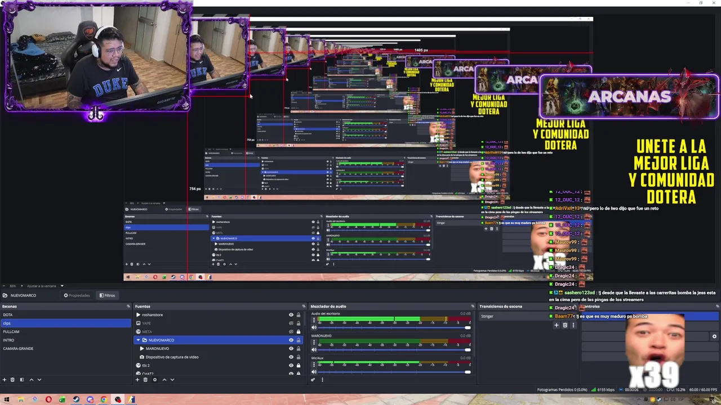This screenshot has width=721, height=405.
Task: Open Audio del escritorio three-dot options
Action: coord(314,320)
